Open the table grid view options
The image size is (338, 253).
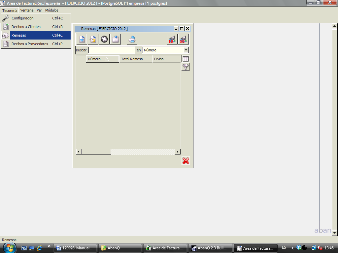coord(186,59)
